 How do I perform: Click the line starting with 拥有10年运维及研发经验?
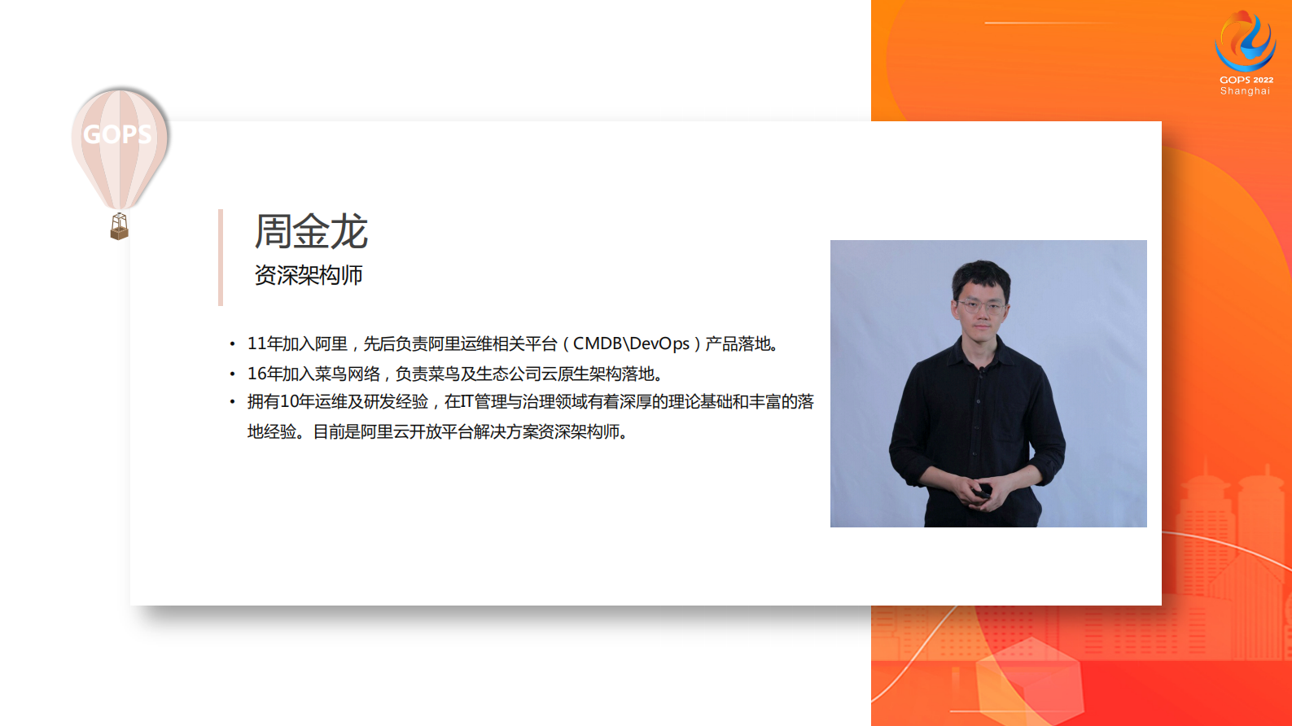coord(531,402)
